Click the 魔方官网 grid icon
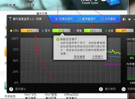Screen dimensions: 135x99 pos(101,89)
